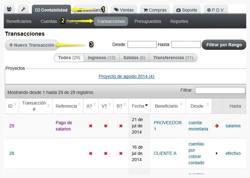Open transaction ID 28
The image size is (250, 178).
tap(12, 153)
